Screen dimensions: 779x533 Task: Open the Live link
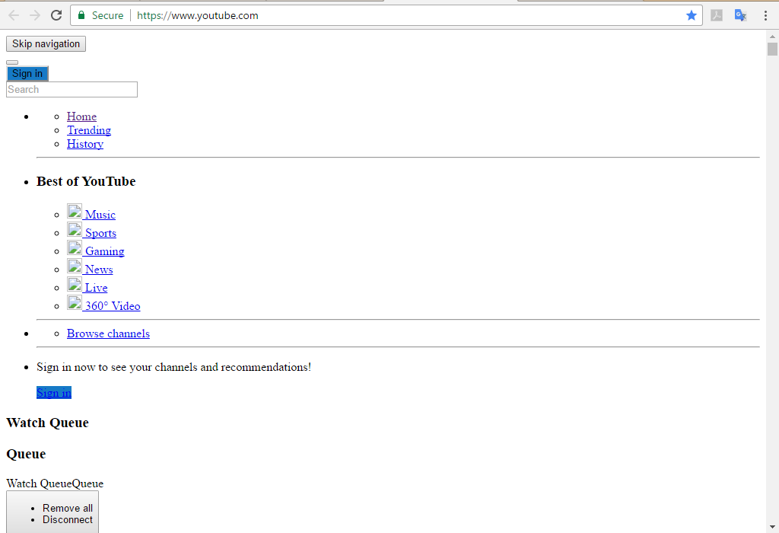(96, 288)
